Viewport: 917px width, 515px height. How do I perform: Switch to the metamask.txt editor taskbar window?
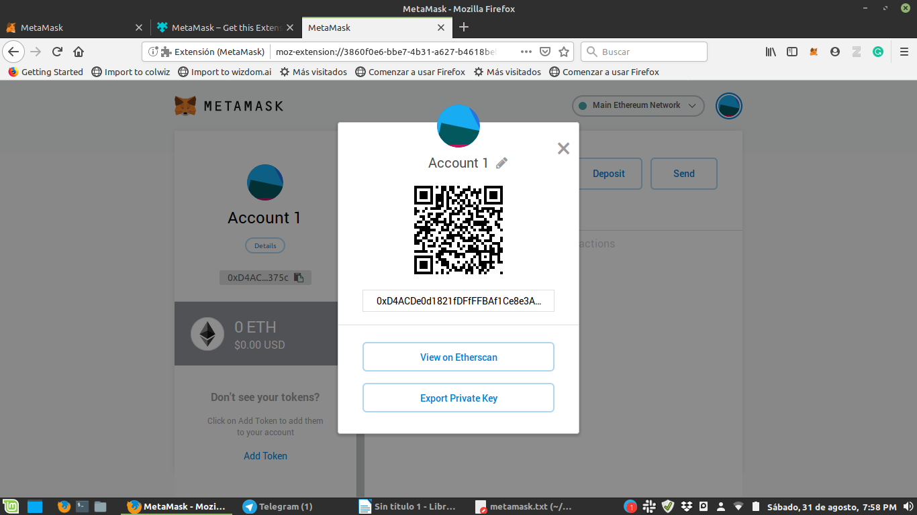coord(524,506)
